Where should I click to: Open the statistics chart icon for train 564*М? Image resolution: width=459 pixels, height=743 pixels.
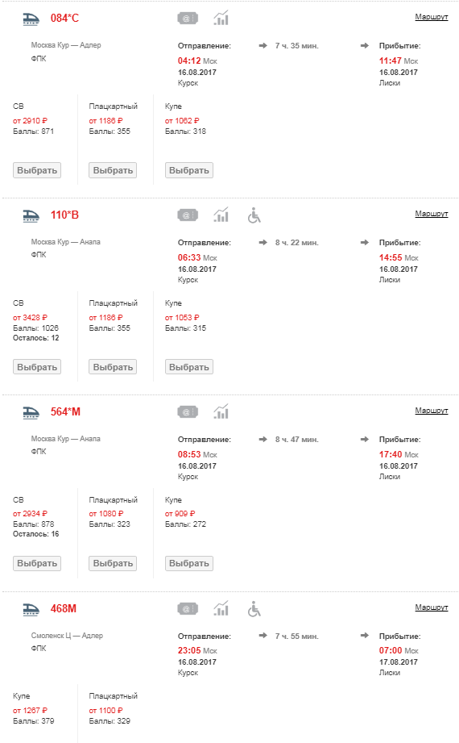point(221,411)
